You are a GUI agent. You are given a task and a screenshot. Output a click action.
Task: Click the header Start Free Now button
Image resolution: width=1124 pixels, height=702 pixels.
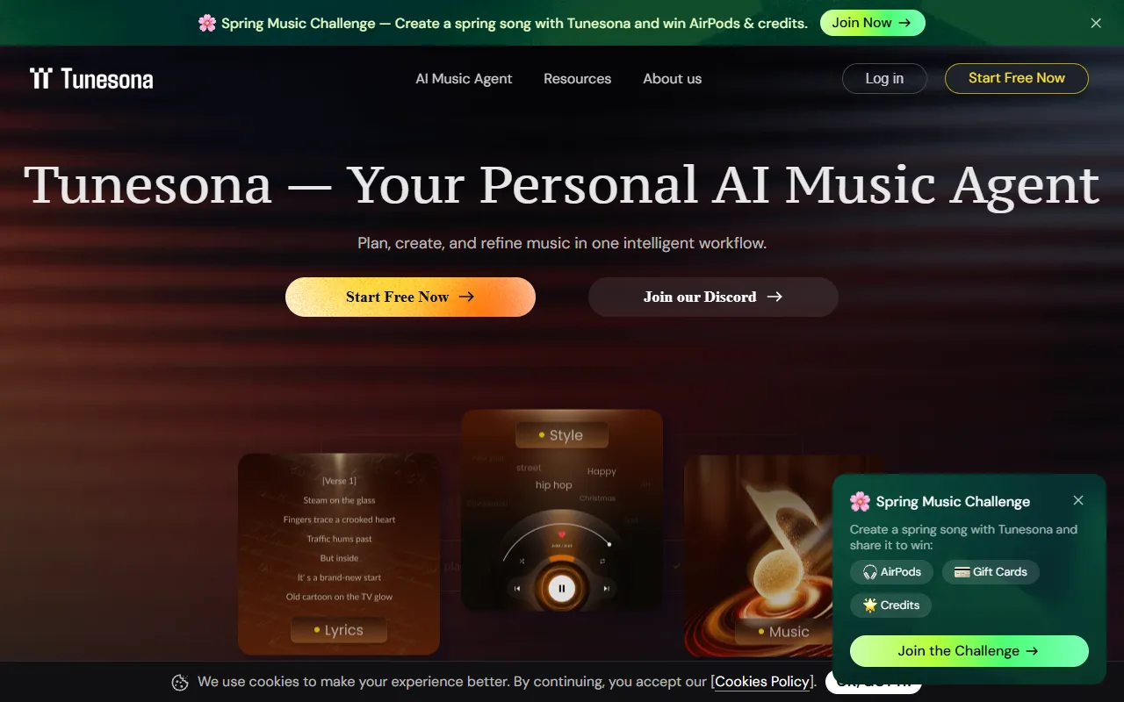click(x=1017, y=78)
